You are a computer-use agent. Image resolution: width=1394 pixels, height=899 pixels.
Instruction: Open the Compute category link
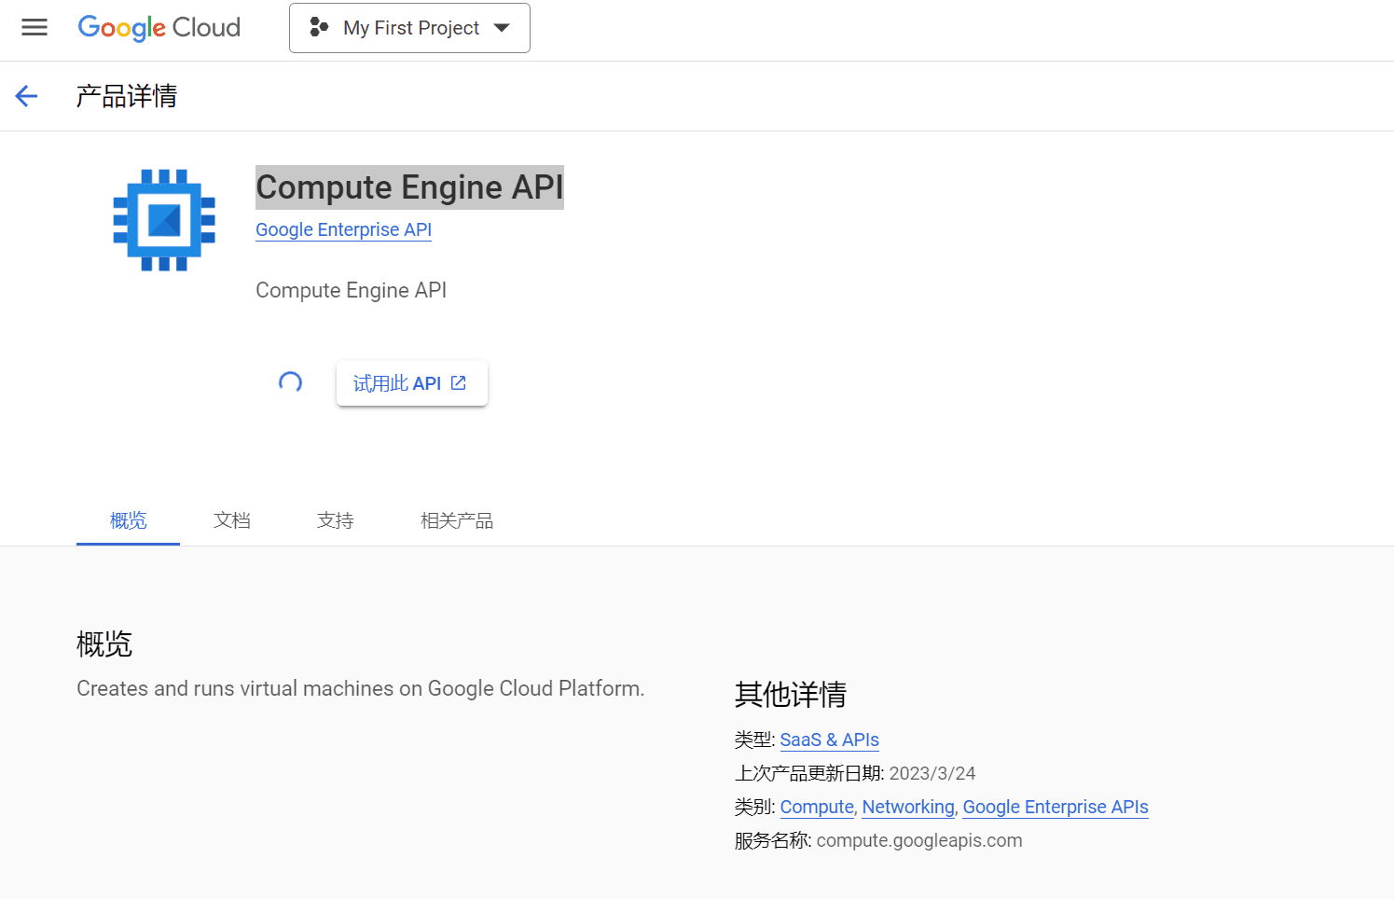pos(817,807)
